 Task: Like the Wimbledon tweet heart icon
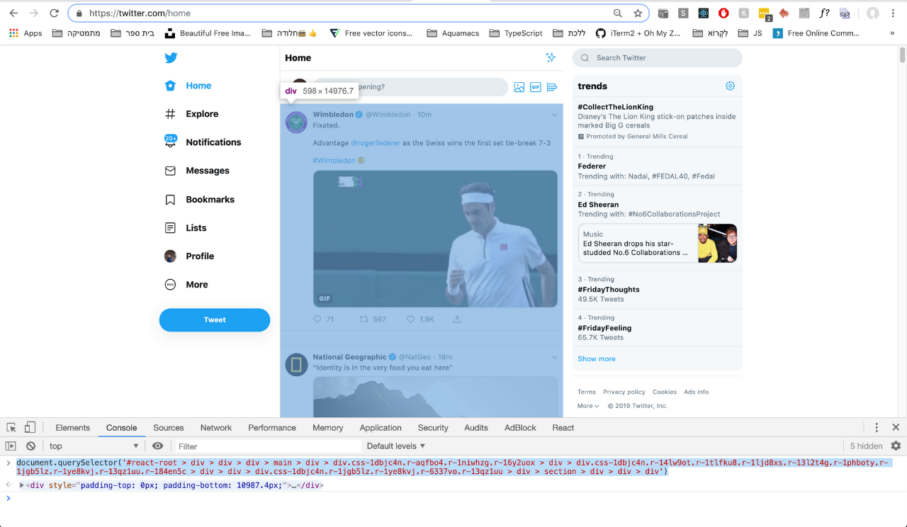click(x=410, y=319)
